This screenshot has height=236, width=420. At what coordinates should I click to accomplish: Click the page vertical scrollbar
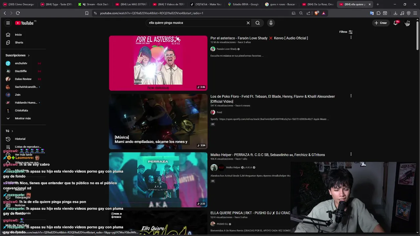417,35
